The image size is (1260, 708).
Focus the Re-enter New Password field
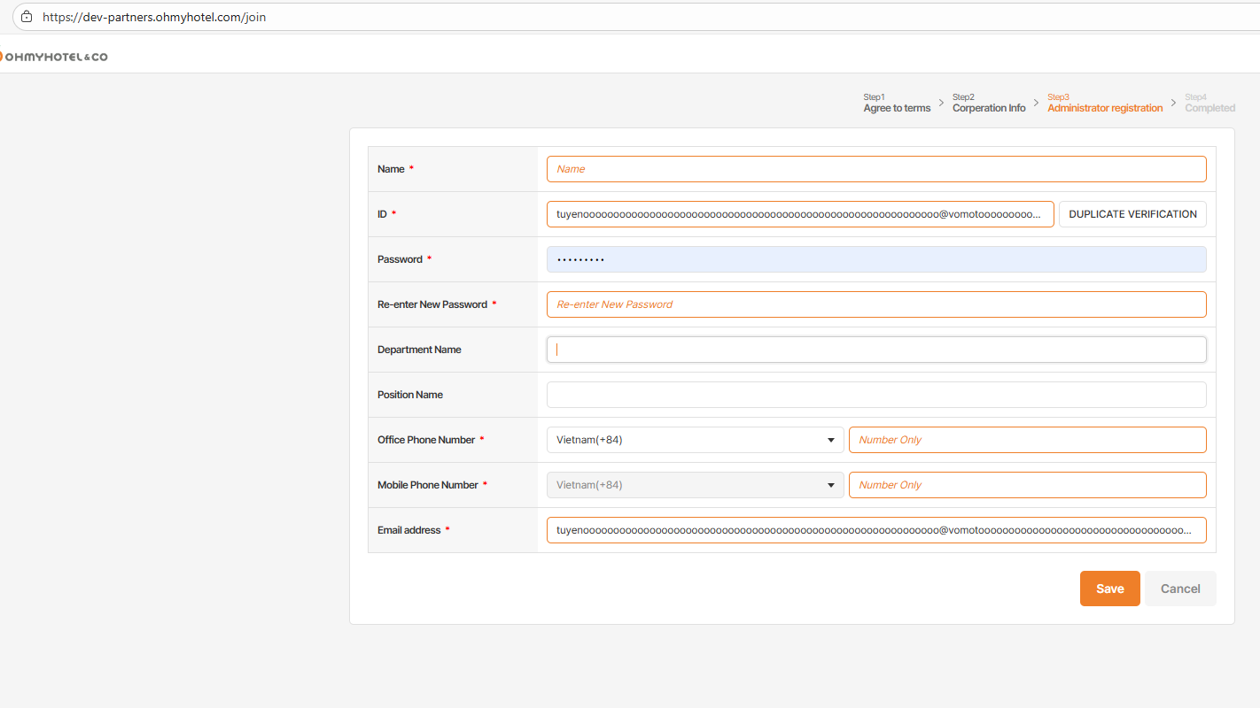coord(876,304)
